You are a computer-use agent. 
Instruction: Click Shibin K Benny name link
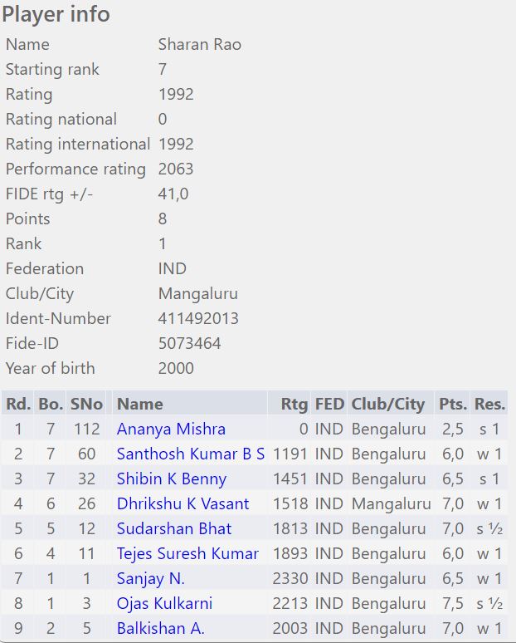(x=171, y=479)
